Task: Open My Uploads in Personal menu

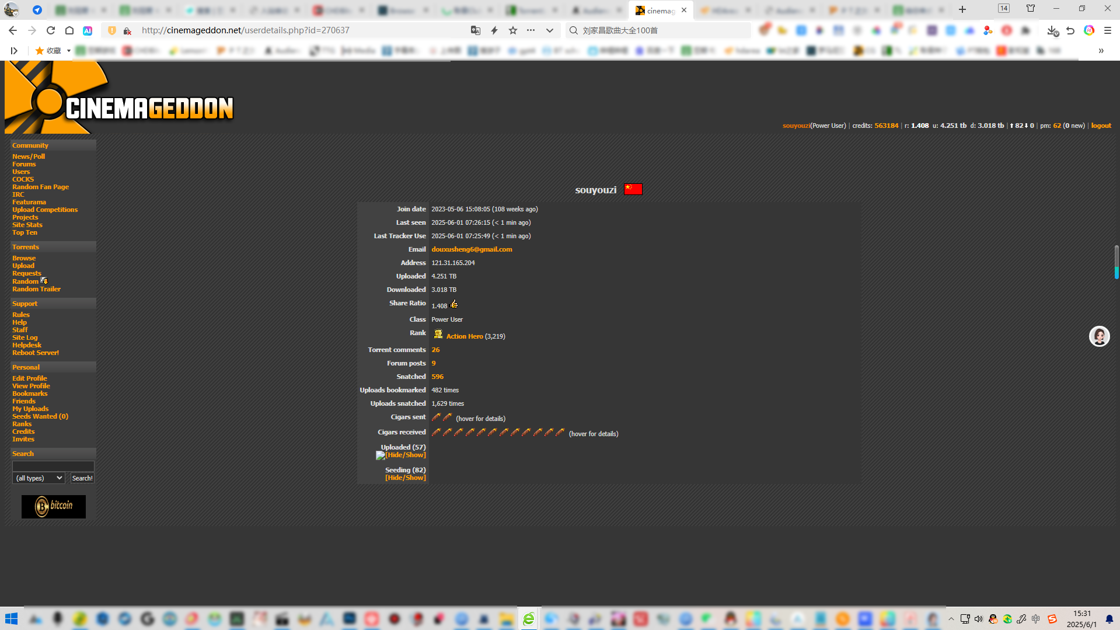Action: 30,409
